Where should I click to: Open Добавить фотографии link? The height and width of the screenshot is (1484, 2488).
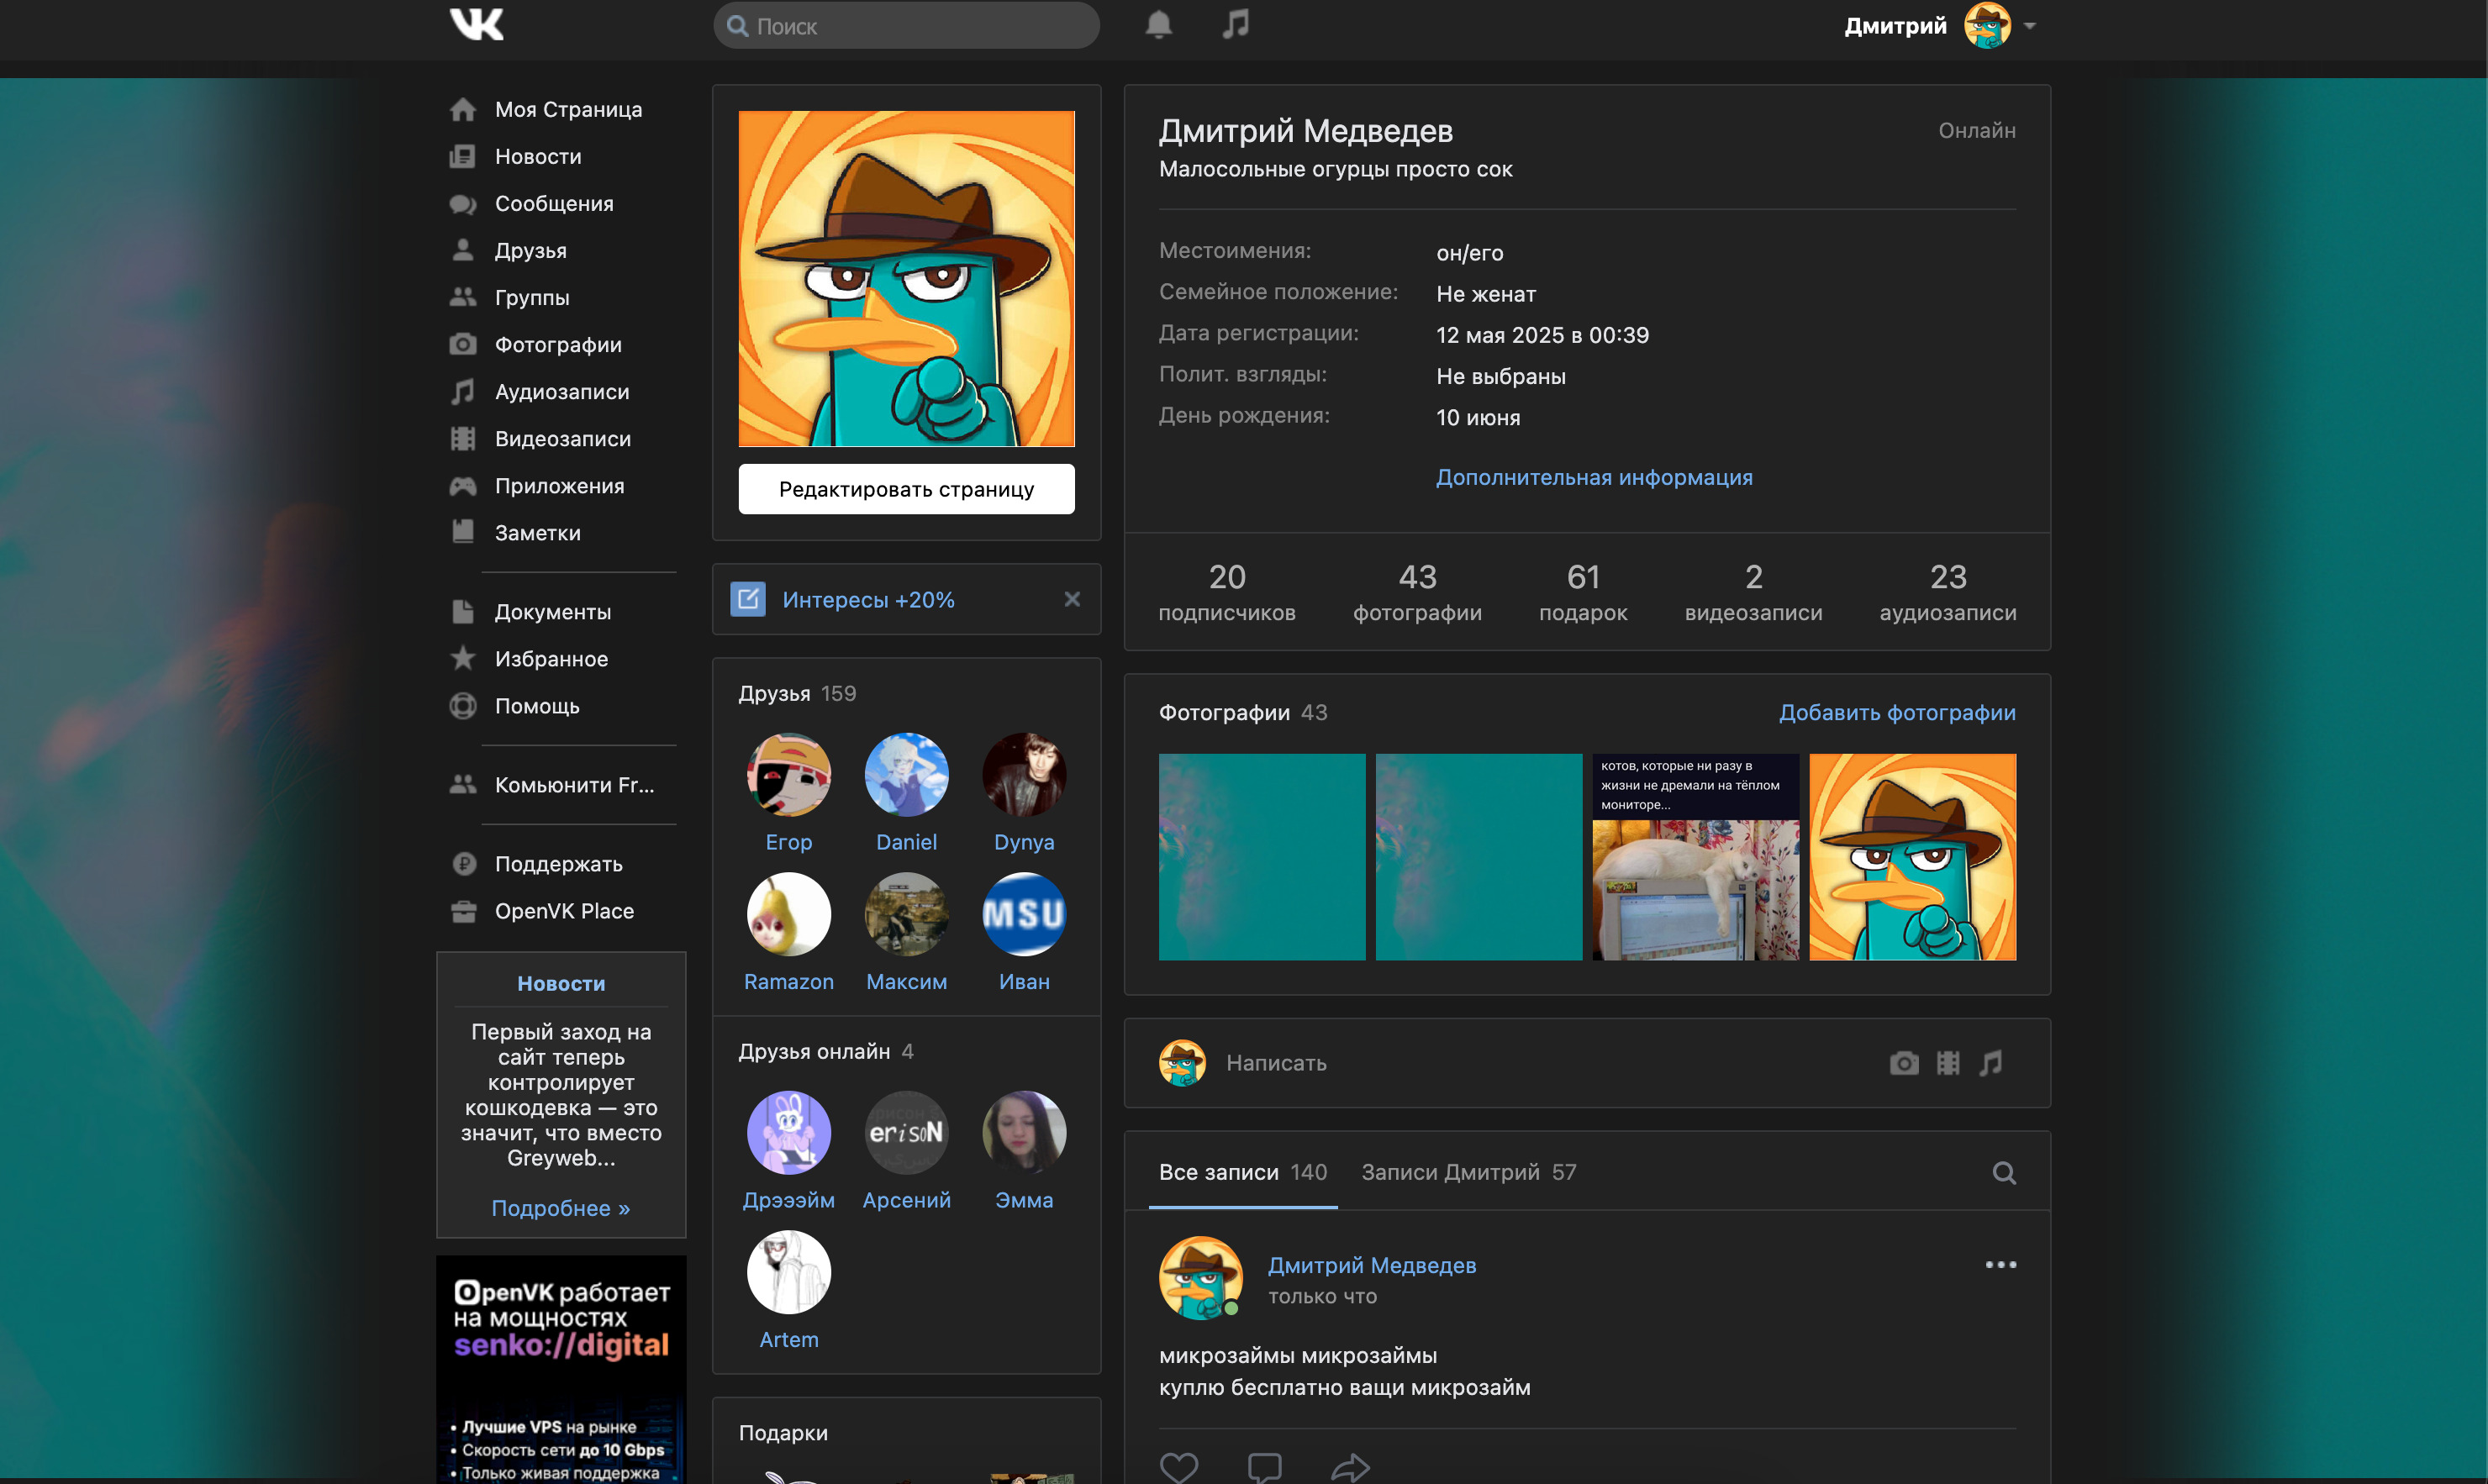point(1897,712)
